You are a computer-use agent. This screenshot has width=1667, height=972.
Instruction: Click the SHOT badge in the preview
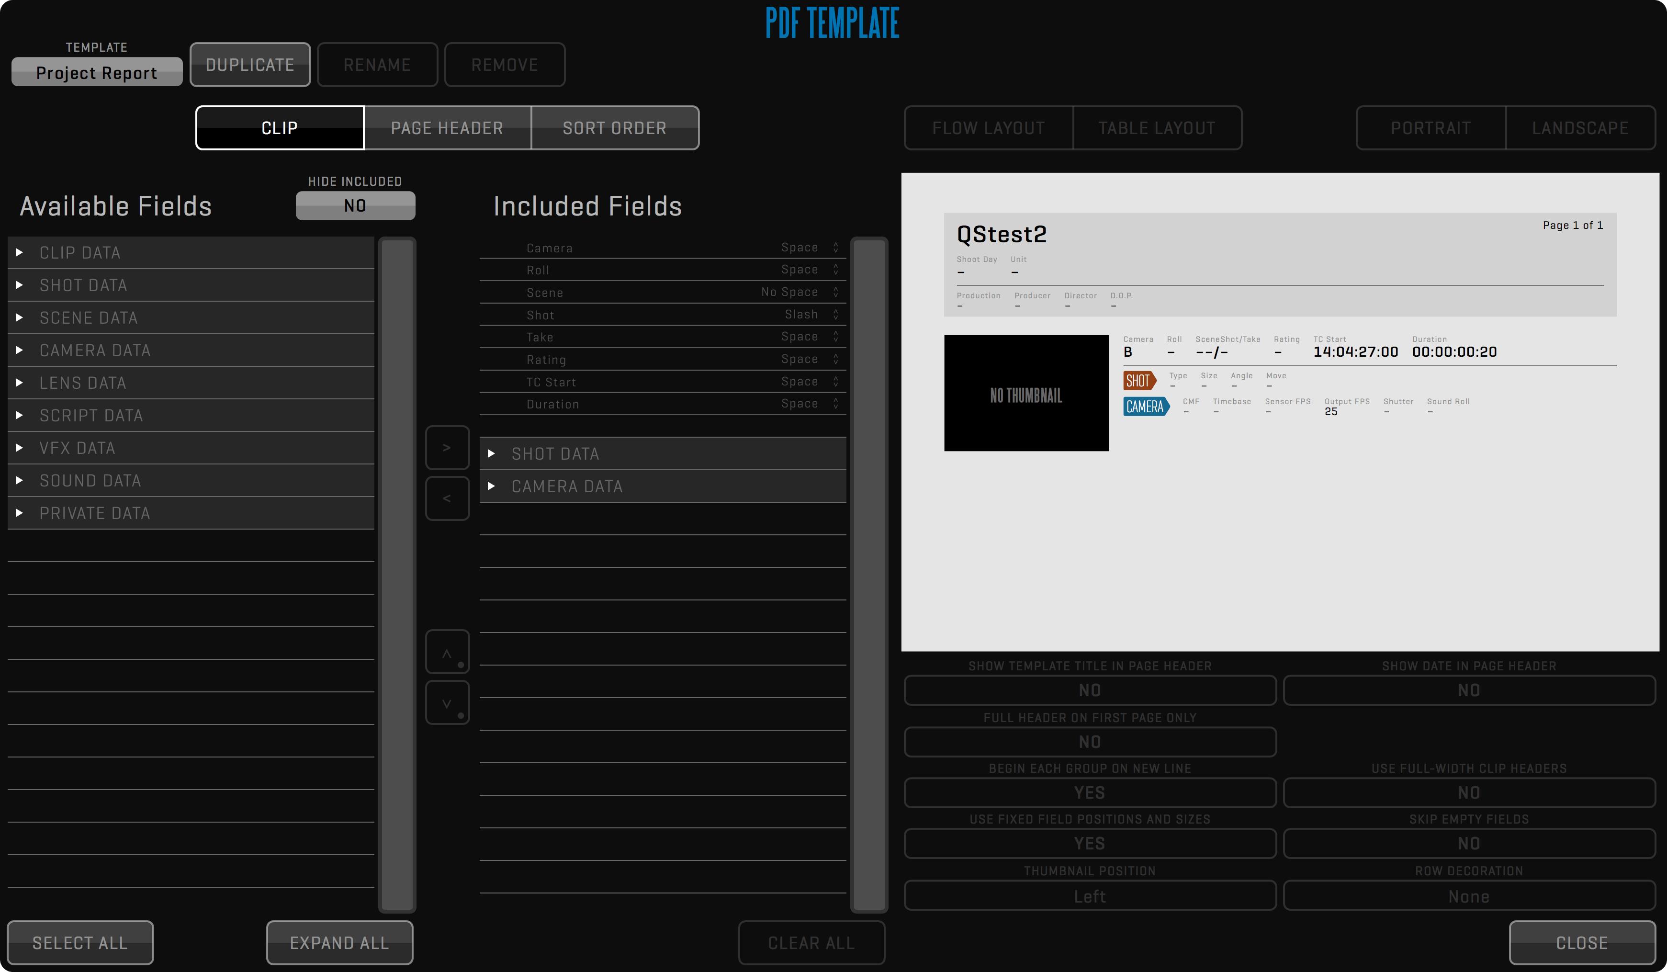pyautogui.click(x=1139, y=381)
